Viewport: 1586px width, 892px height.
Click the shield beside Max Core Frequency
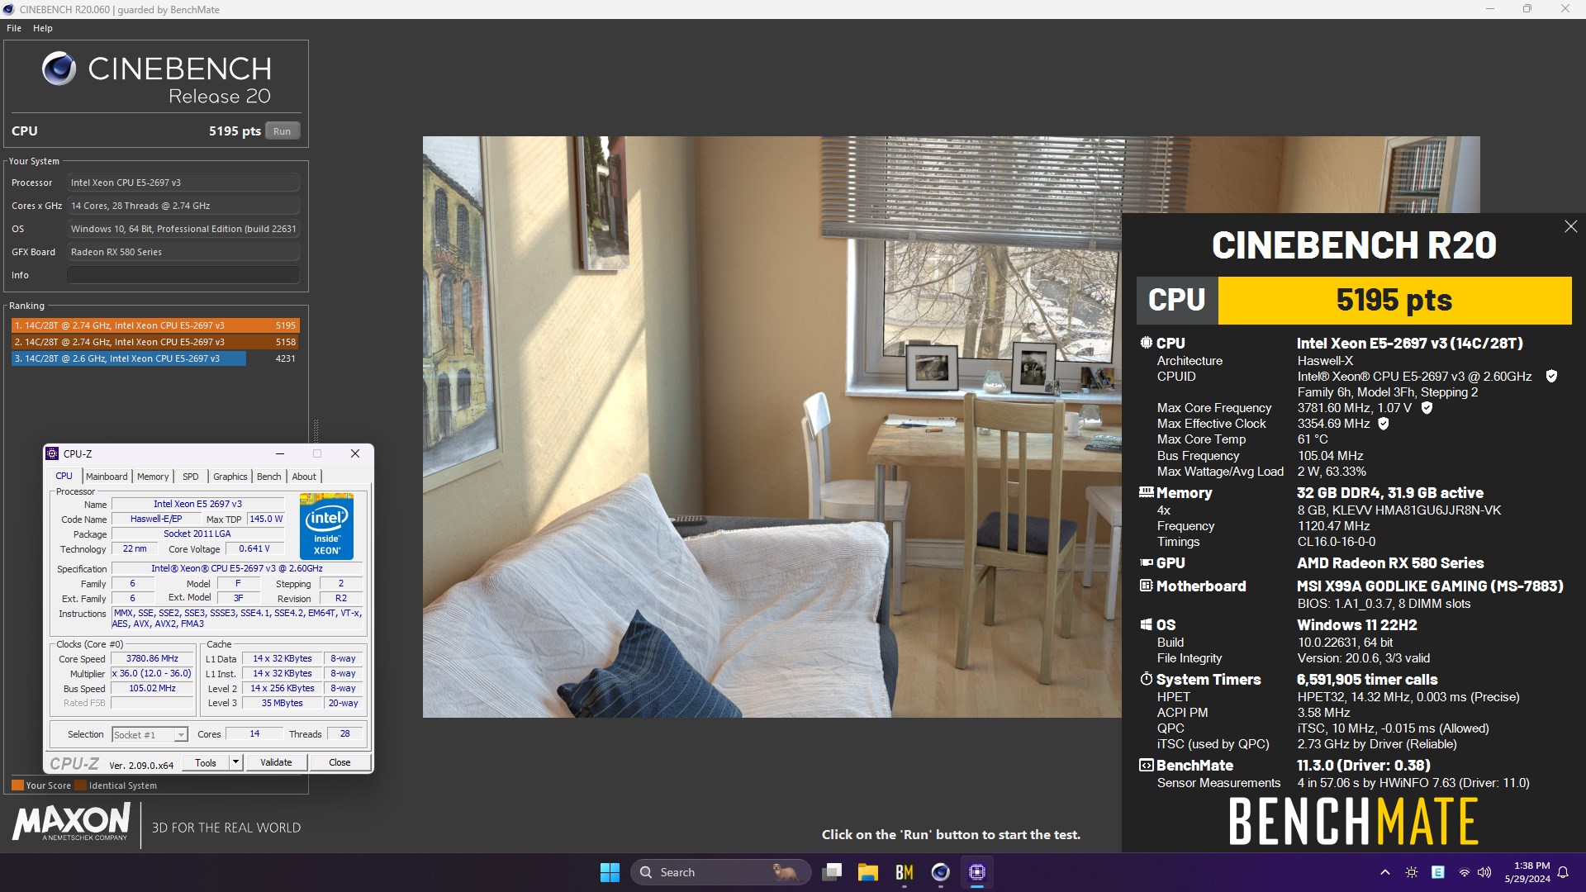coord(1427,408)
